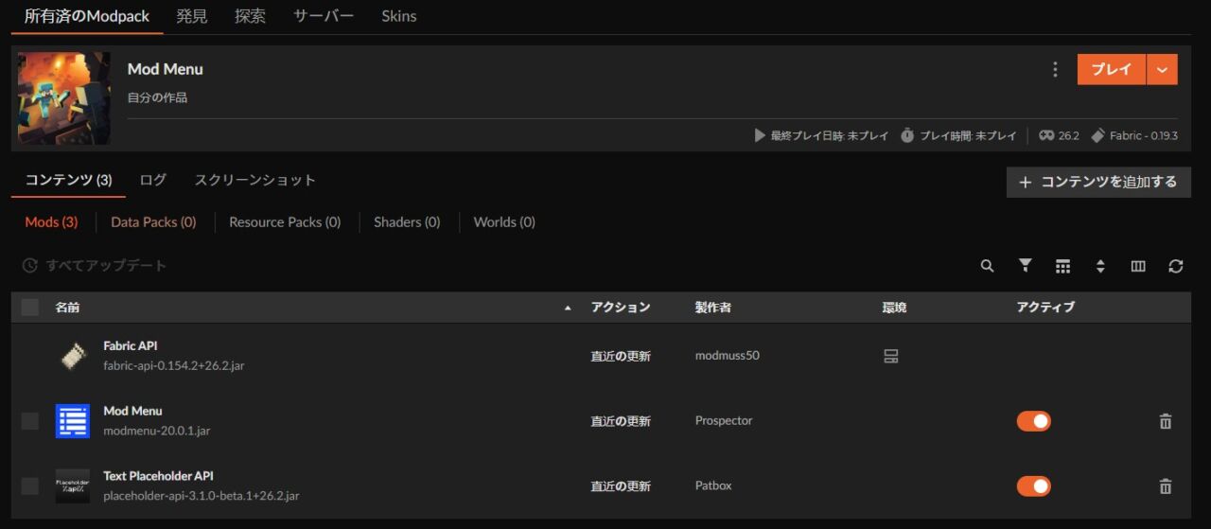Click the コンテンツを追加する button
Screen dimensions: 1211x529
pos(1098,182)
